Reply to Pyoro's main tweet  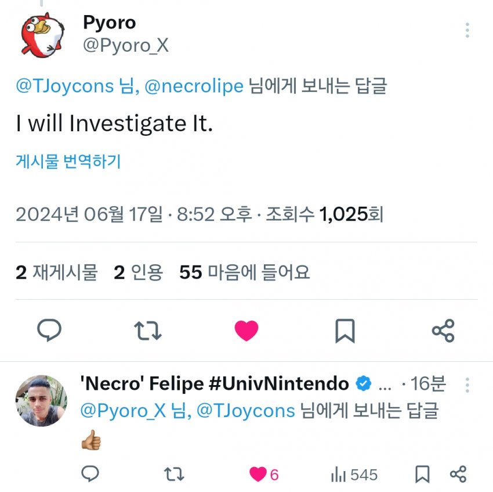pos(49,331)
